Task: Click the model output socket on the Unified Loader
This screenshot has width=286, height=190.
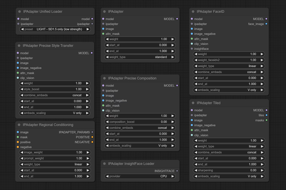Action: [x=92, y=19]
